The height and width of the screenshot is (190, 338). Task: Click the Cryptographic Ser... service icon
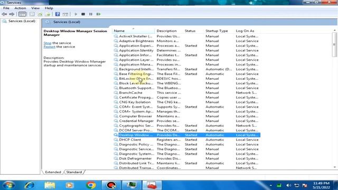point(116,126)
